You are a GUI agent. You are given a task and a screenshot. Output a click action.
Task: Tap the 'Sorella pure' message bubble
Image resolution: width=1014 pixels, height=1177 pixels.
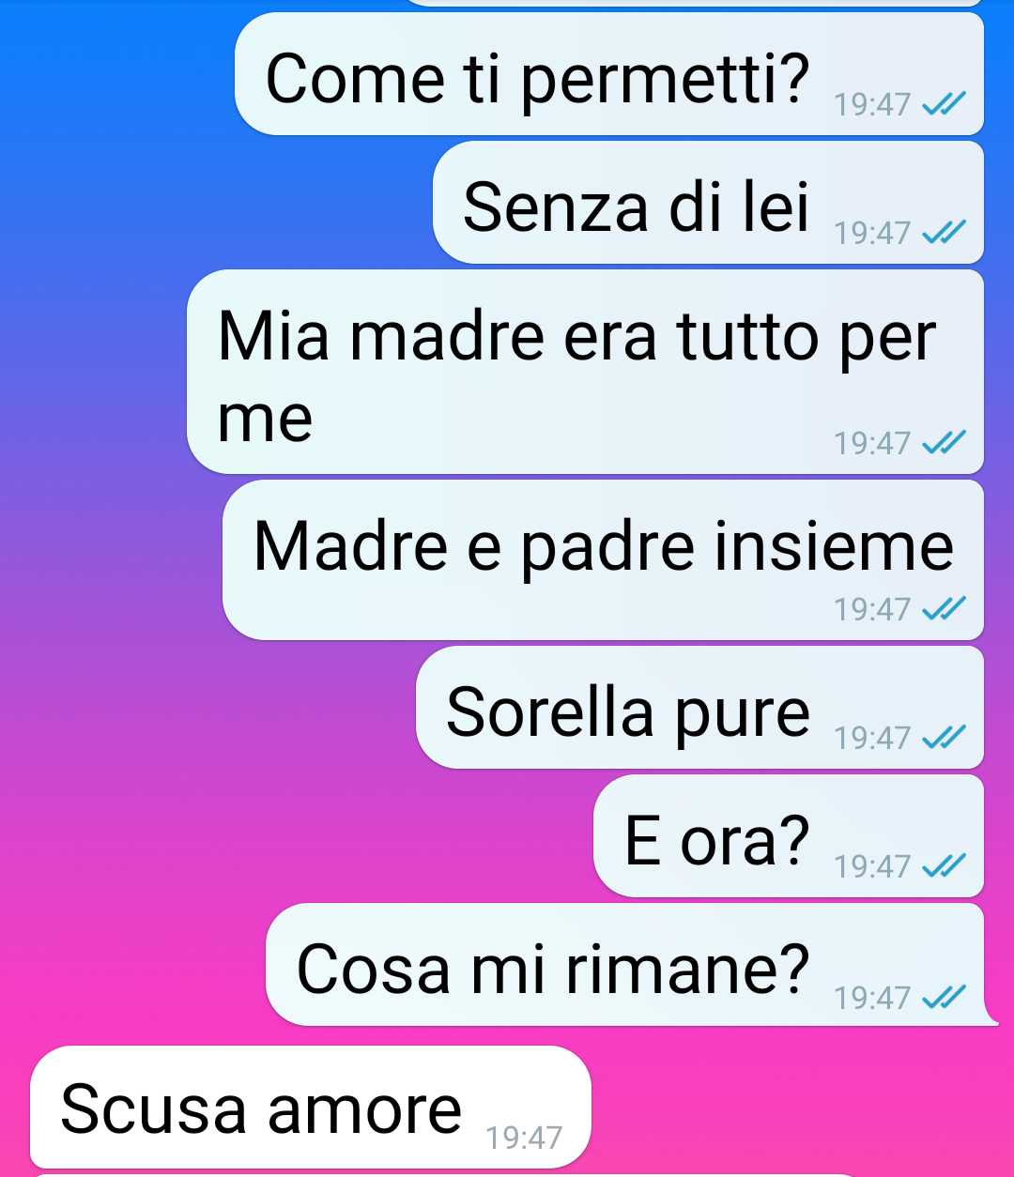click(699, 707)
